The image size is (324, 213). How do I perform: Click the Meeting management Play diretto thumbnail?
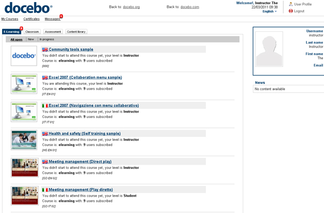click(25, 195)
